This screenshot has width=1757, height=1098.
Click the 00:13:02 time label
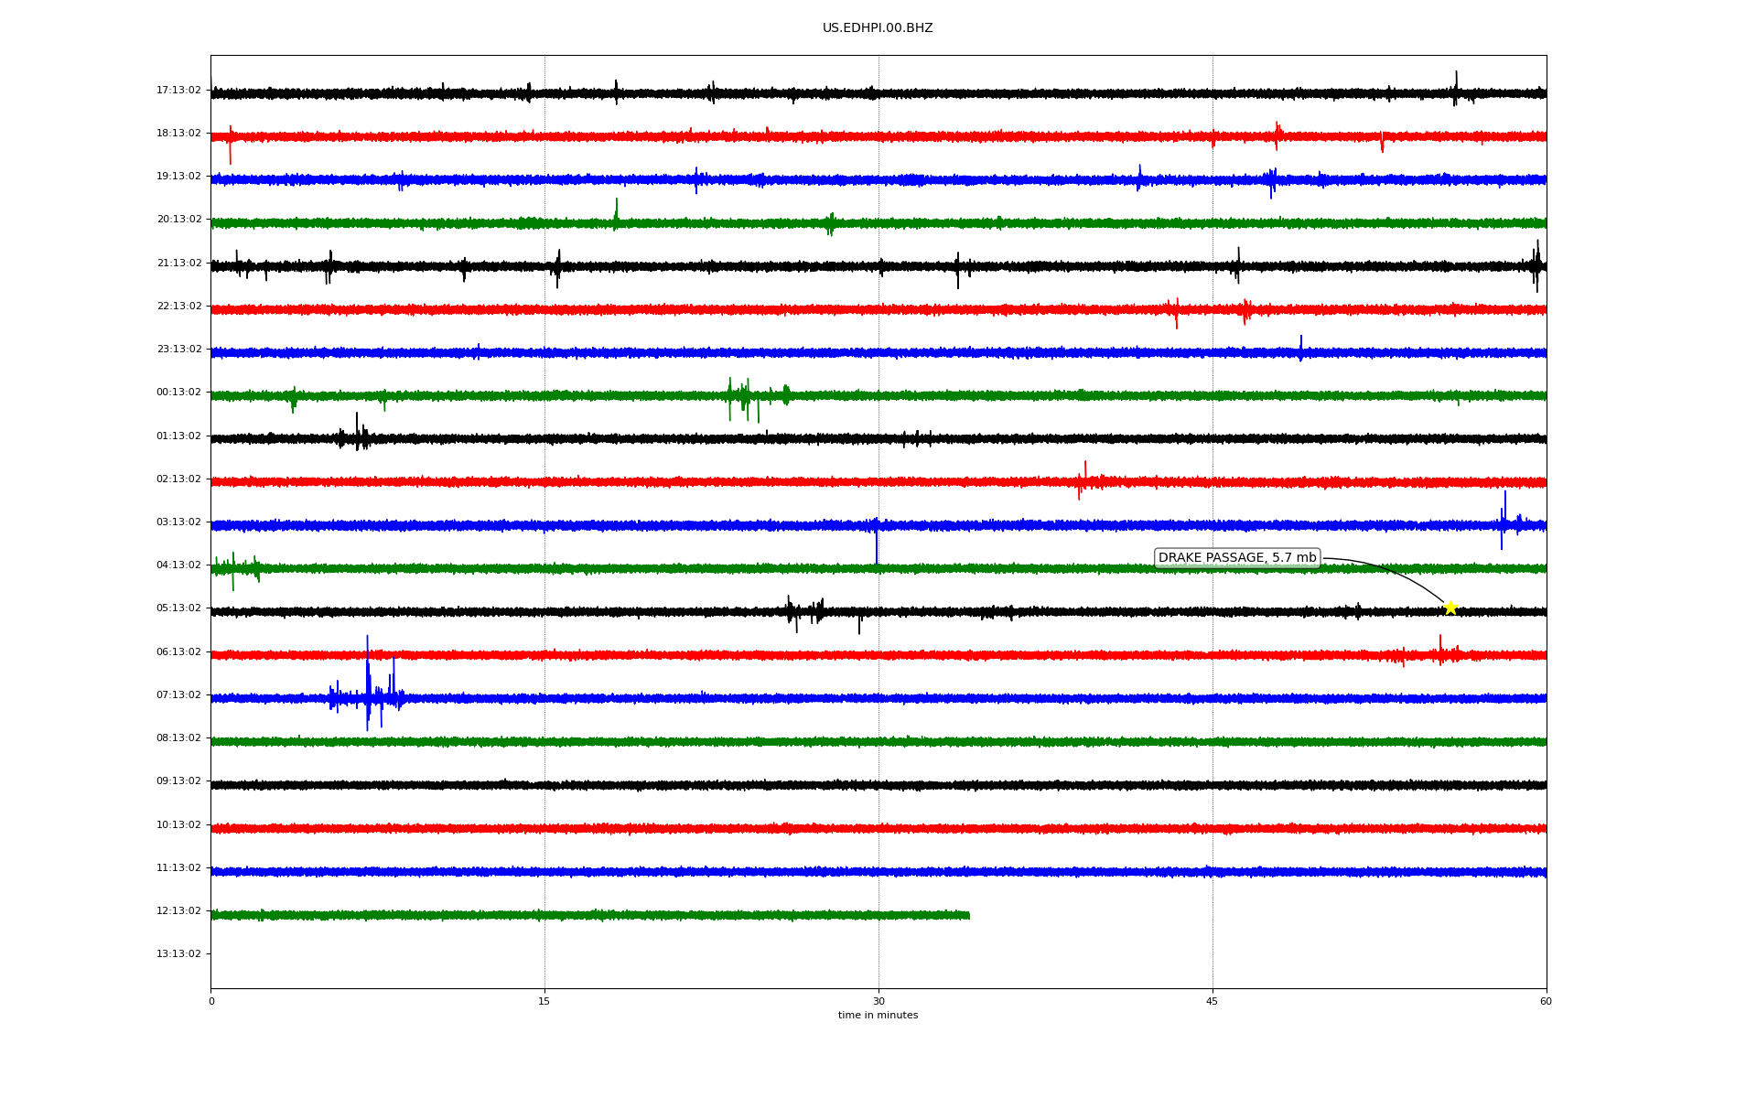[x=178, y=393]
